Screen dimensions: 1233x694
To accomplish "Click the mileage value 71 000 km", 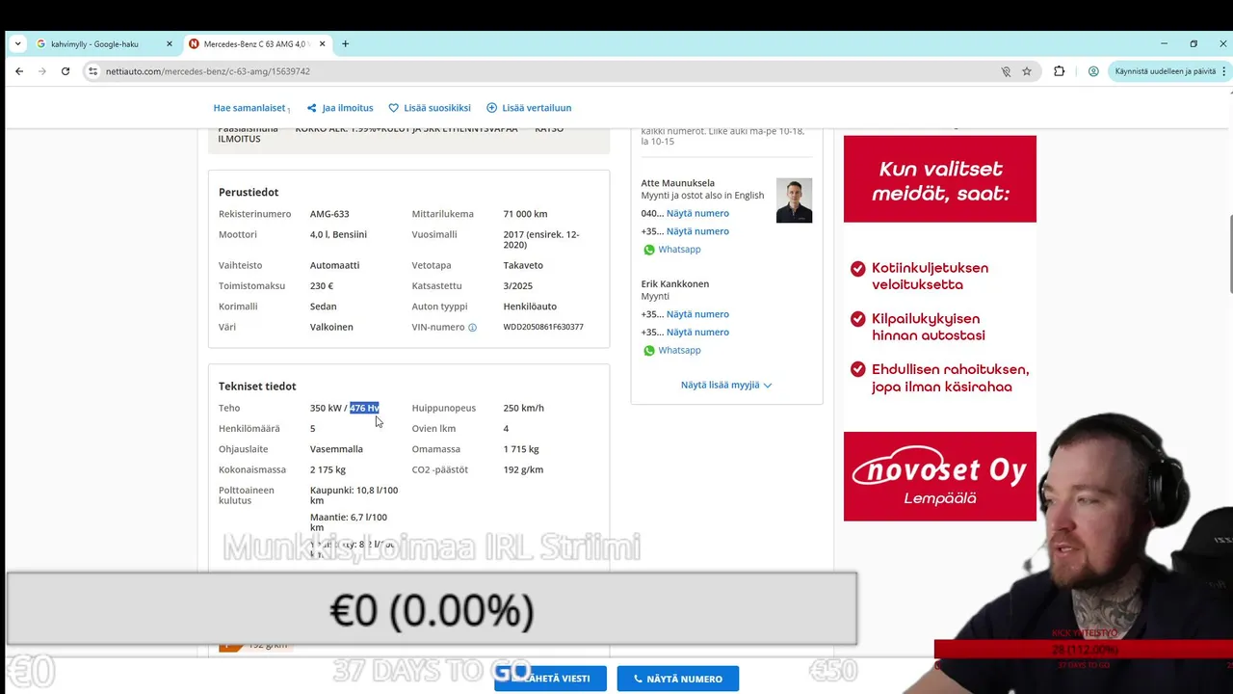I will pos(525,214).
